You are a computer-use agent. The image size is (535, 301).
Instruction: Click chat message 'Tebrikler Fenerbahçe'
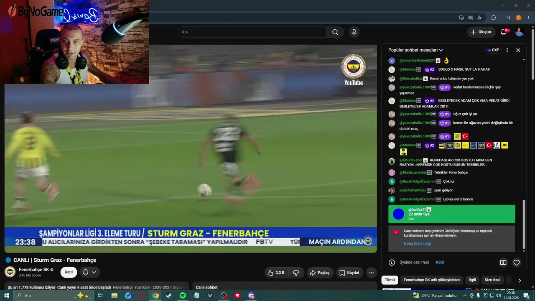click(x=451, y=173)
